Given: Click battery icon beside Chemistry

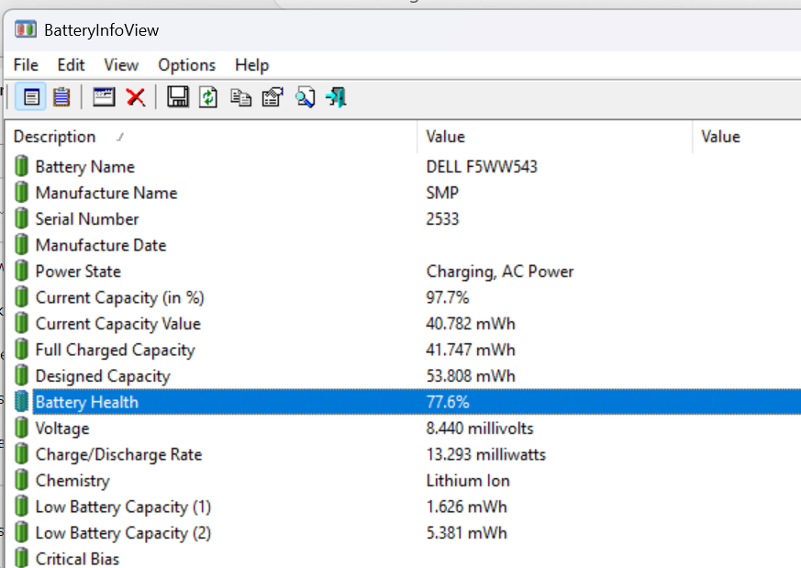Looking at the screenshot, I should tap(21, 480).
